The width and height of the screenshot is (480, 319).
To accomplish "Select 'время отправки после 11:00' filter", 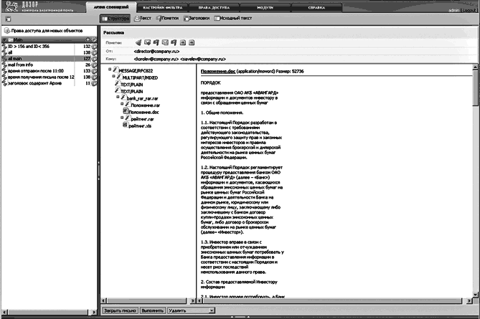I will pyautogui.click(x=35, y=71).
